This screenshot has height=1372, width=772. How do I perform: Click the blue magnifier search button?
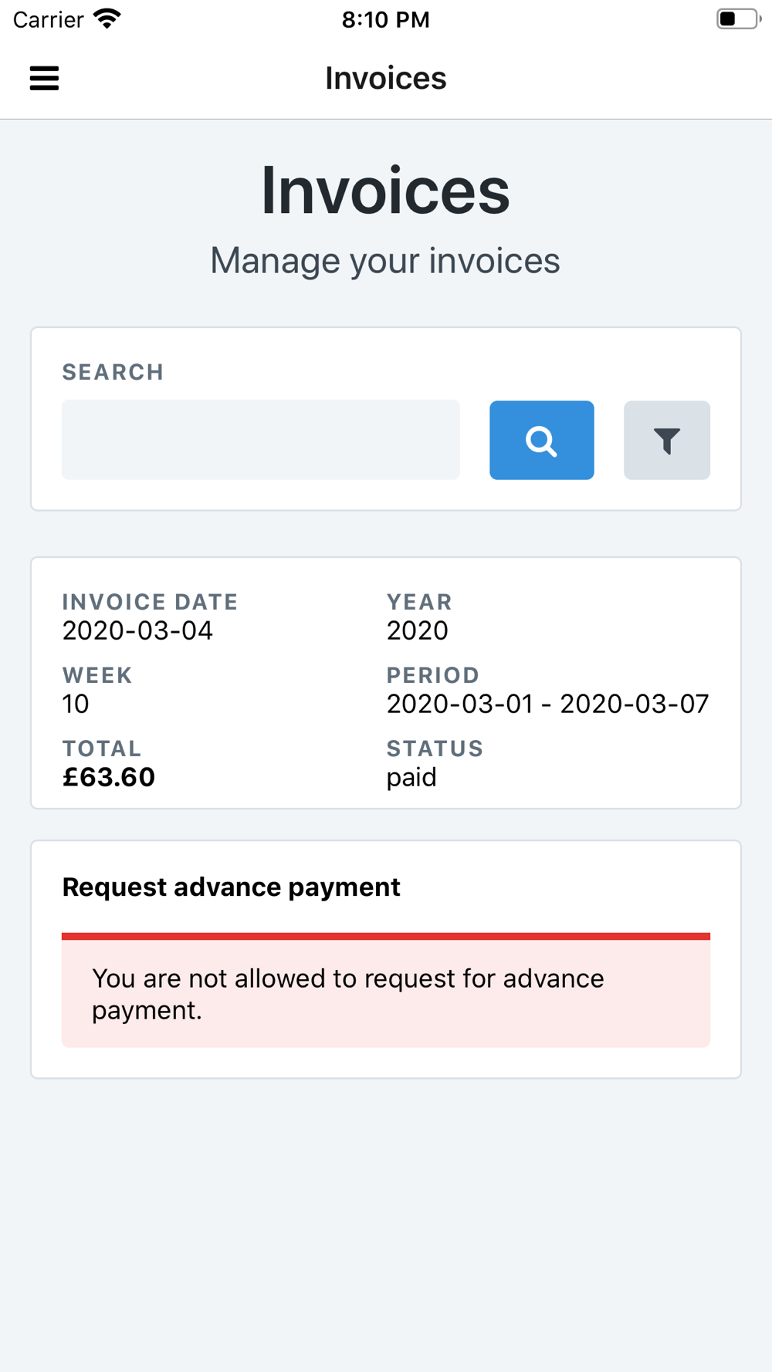pyautogui.click(x=541, y=440)
